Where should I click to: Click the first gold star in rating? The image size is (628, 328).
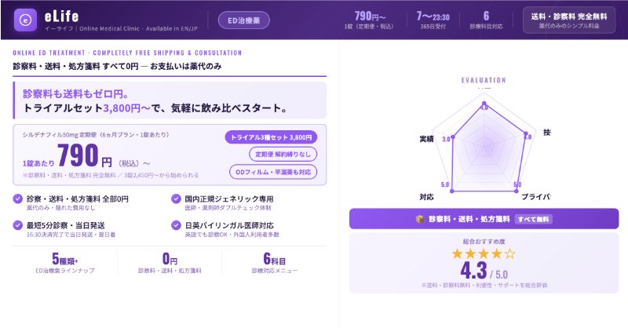tap(458, 253)
